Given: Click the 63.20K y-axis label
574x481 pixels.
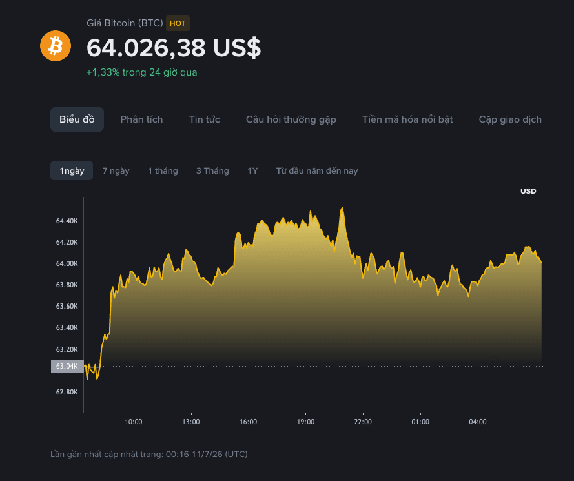Looking at the screenshot, I should 67,349.
